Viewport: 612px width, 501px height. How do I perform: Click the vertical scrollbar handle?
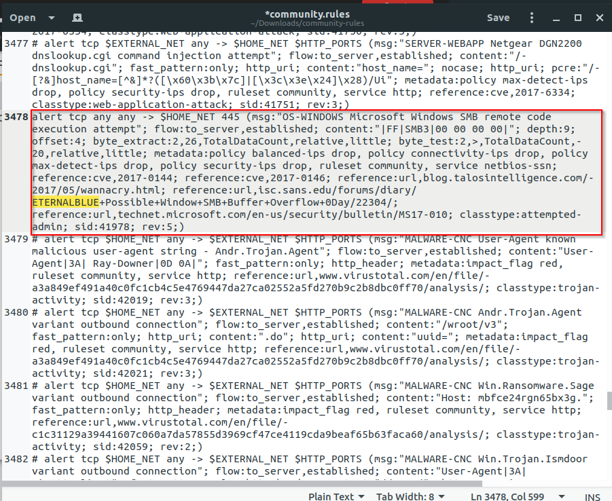pyautogui.click(x=609, y=401)
